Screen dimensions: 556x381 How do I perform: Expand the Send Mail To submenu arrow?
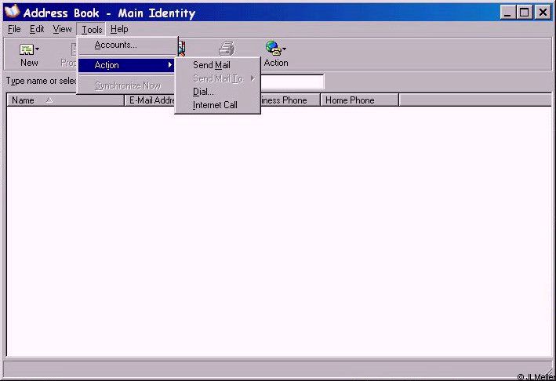tap(253, 78)
